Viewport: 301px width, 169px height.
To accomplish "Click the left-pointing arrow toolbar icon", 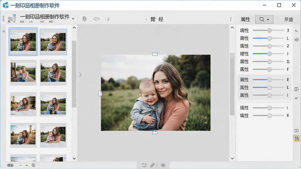I will [x=96, y=19].
